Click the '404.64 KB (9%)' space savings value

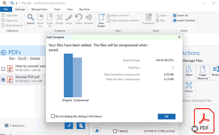[165, 60]
